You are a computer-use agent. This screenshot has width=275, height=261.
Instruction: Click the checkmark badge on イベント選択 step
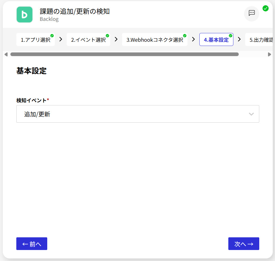pos(107,36)
